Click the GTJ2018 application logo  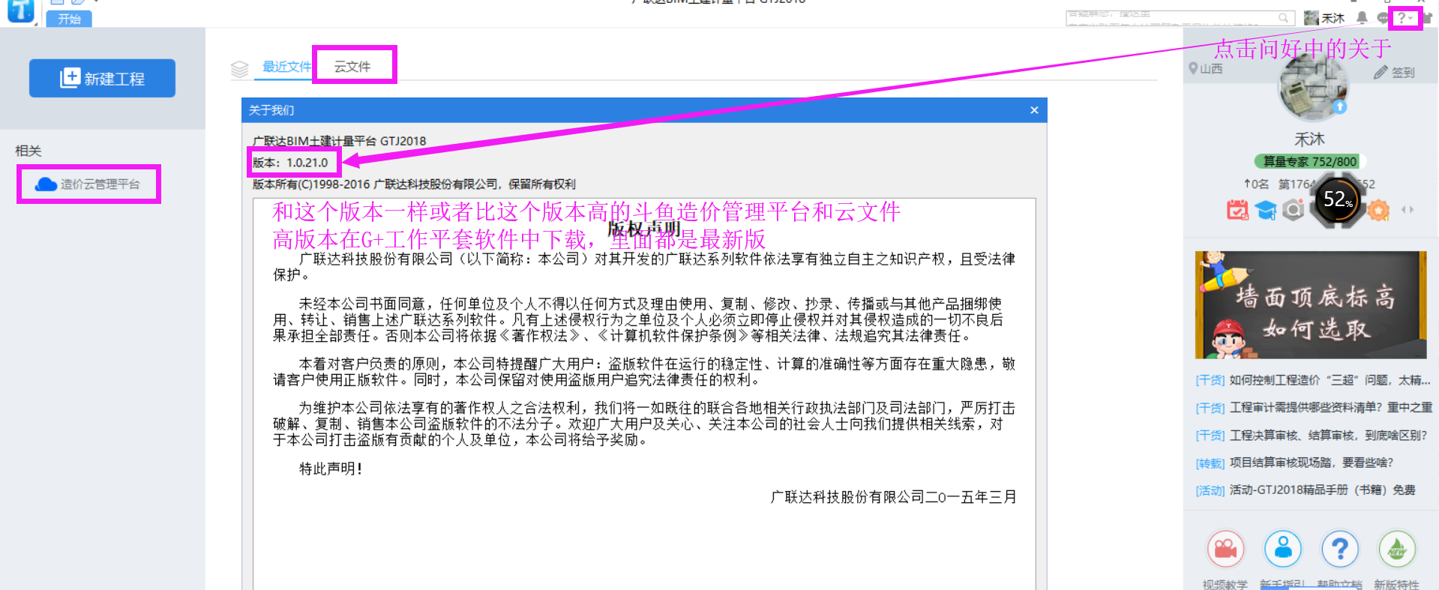20,10
